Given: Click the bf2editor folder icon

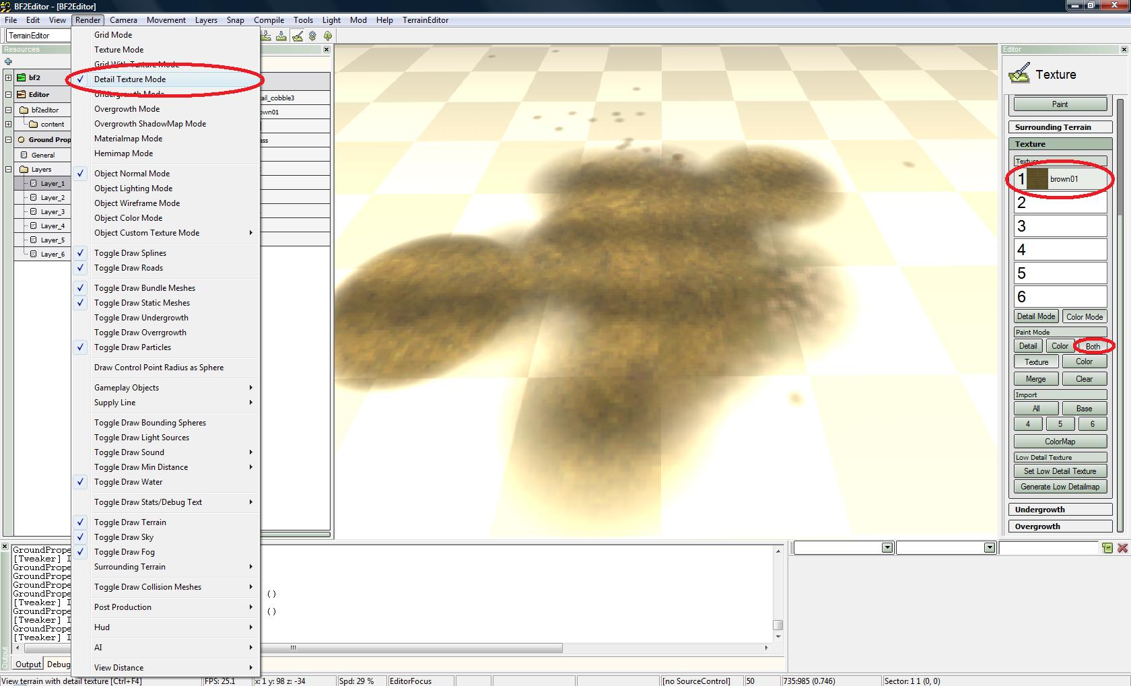Looking at the screenshot, I should pyautogui.click(x=24, y=110).
